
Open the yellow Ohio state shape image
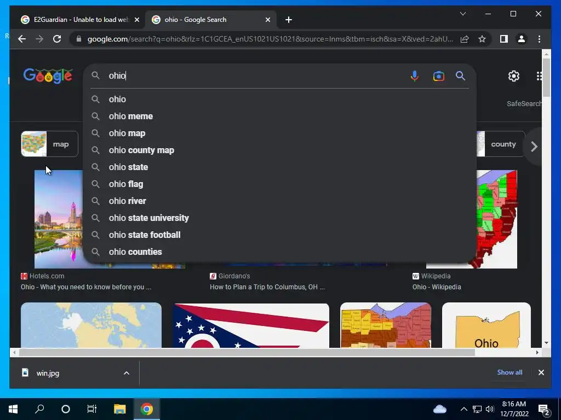click(x=486, y=325)
